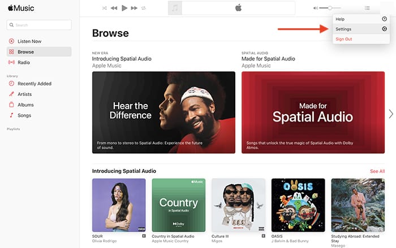Choose Sign Out from the menu
The width and height of the screenshot is (396, 248).
click(x=361, y=39)
